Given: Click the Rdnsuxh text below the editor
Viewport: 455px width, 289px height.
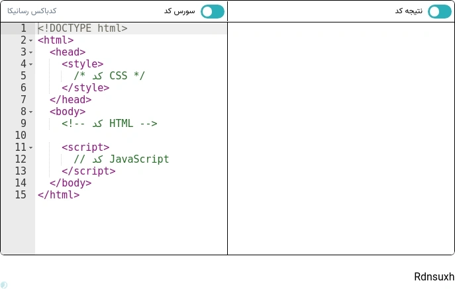Looking at the screenshot, I should click(x=434, y=277).
